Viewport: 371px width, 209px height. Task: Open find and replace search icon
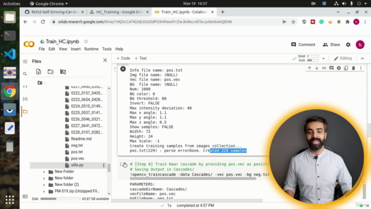click(x=25, y=74)
